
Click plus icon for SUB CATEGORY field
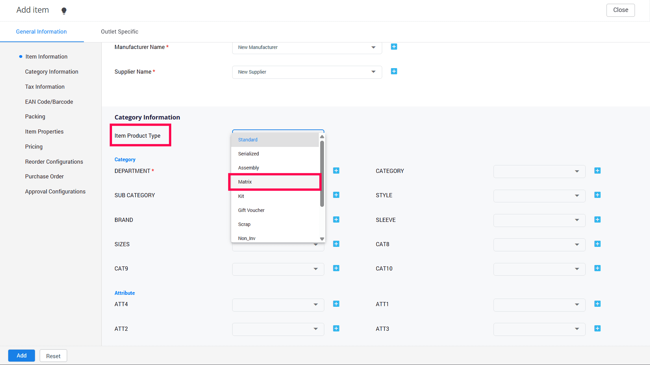tap(336, 195)
